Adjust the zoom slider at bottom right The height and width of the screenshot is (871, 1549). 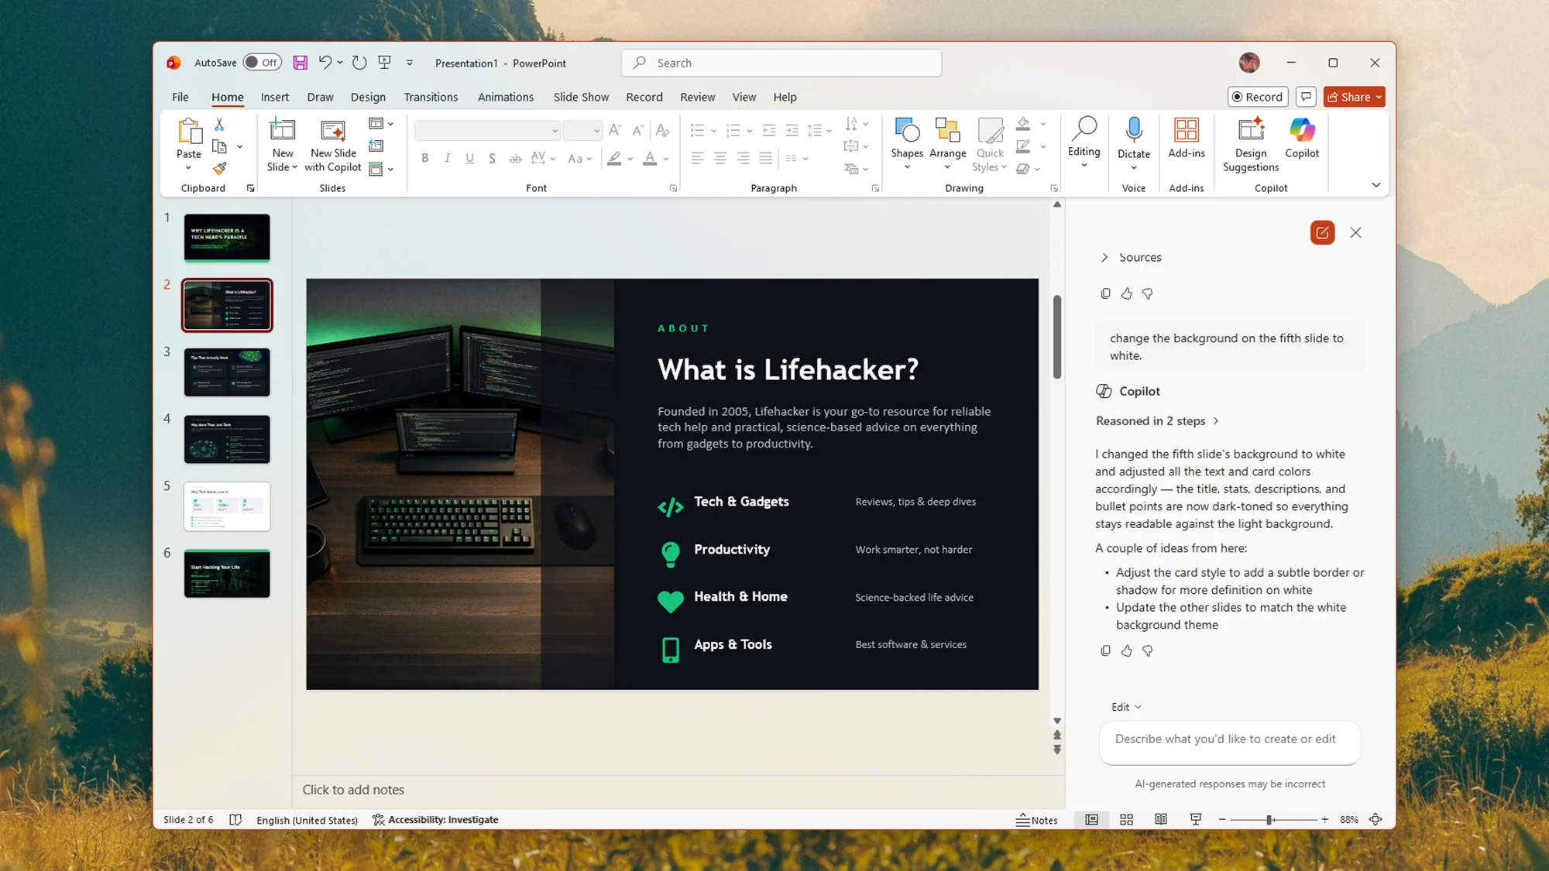[1270, 819]
